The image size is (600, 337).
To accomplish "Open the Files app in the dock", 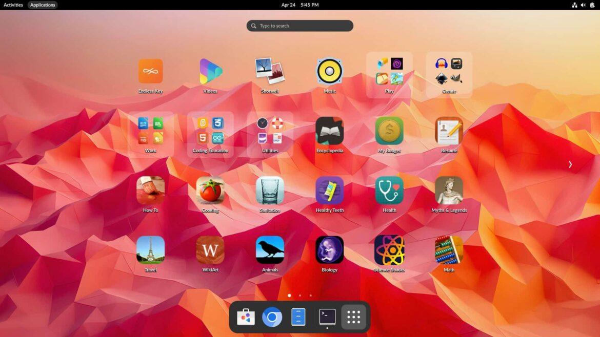I will tap(298, 317).
